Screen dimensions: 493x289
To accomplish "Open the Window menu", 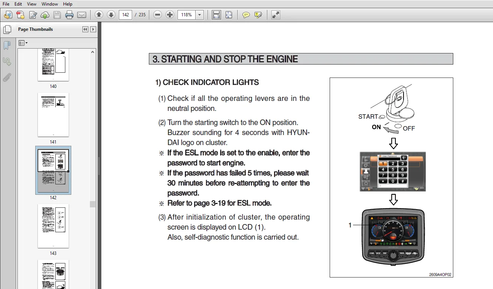I will click(x=50, y=4).
